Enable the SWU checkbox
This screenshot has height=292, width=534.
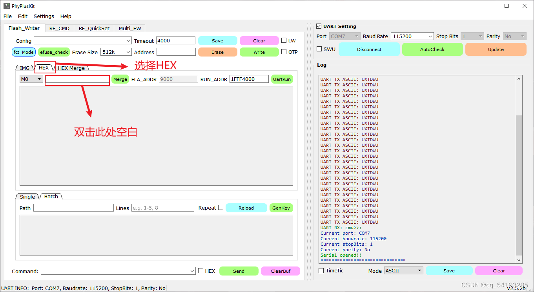pyautogui.click(x=319, y=49)
